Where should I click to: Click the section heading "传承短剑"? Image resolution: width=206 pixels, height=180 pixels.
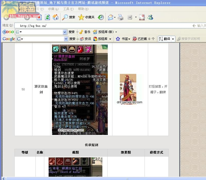tap(92, 145)
